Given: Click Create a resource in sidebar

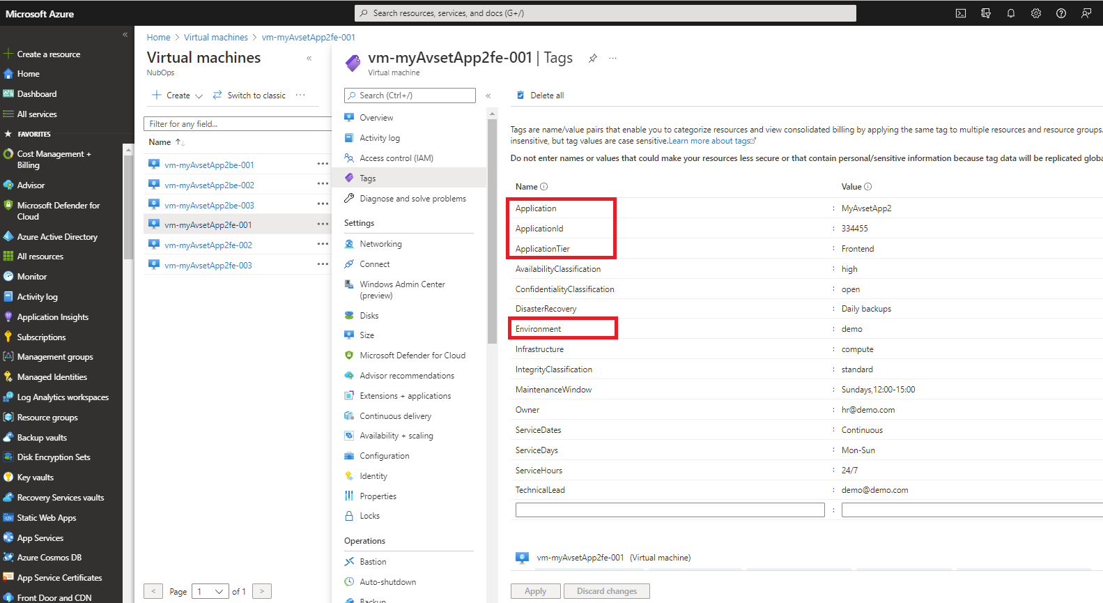Looking at the screenshot, I should pos(49,54).
